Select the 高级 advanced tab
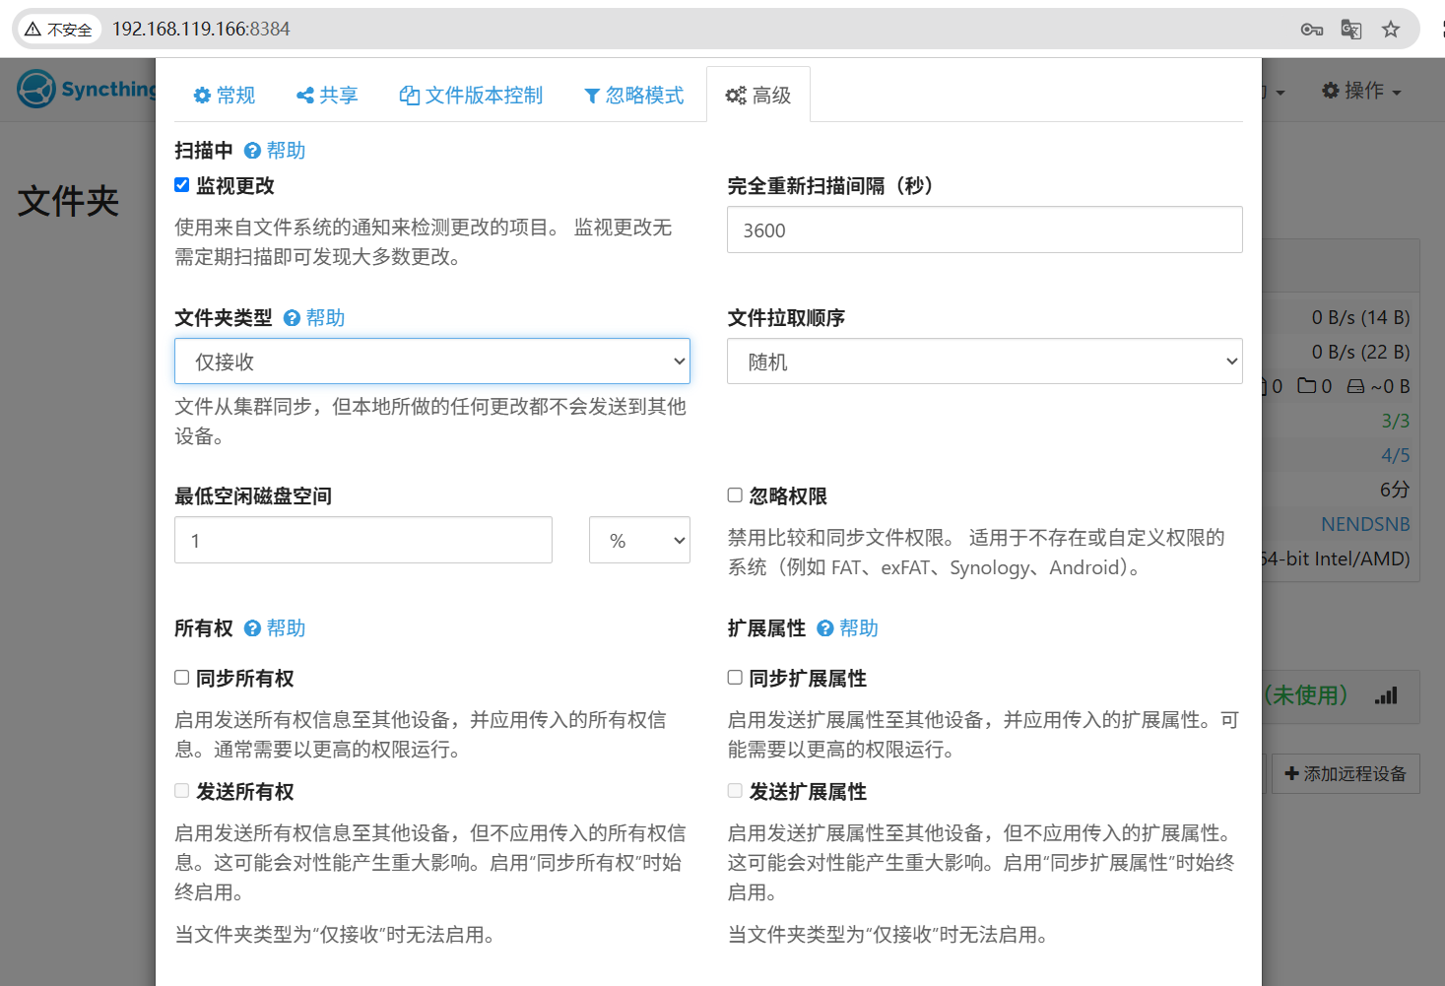This screenshot has width=1445, height=986. (x=758, y=96)
